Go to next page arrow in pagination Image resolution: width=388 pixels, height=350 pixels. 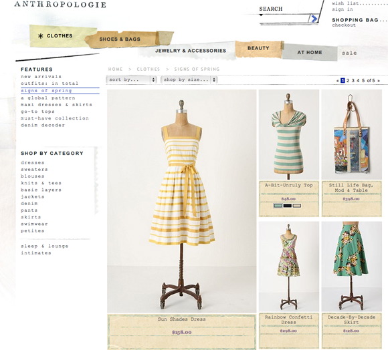pos(379,81)
